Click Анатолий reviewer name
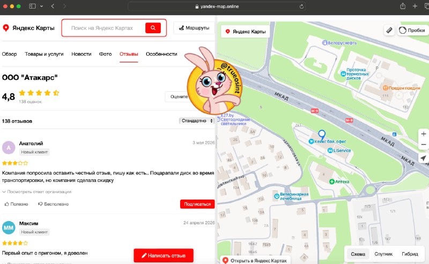Screen dimensions: 429x264 (x=31, y=143)
